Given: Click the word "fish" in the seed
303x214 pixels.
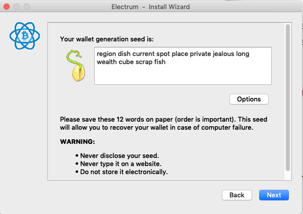Looking at the screenshot, I should click(x=160, y=62).
